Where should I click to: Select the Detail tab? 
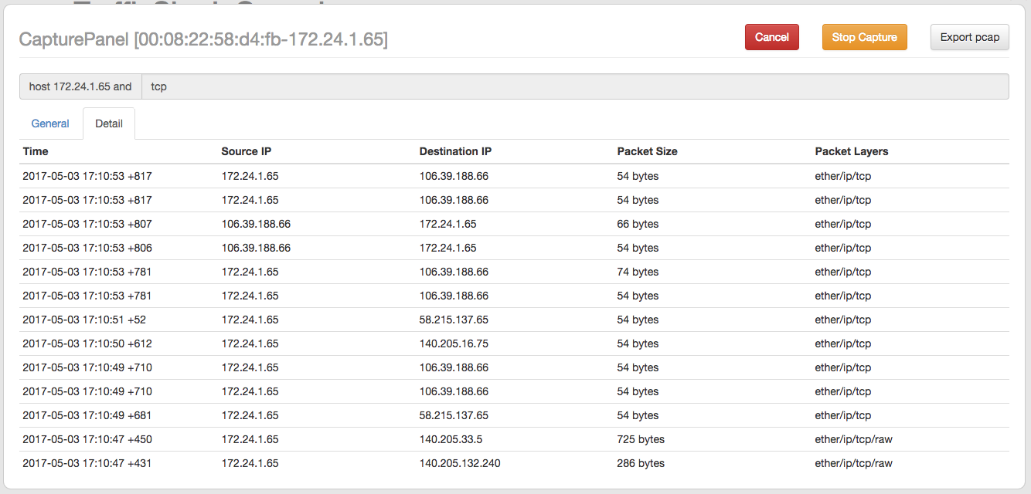[x=109, y=123]
